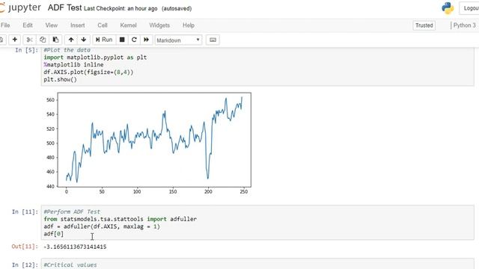
Task: Open the View menu
Action: 52,25
